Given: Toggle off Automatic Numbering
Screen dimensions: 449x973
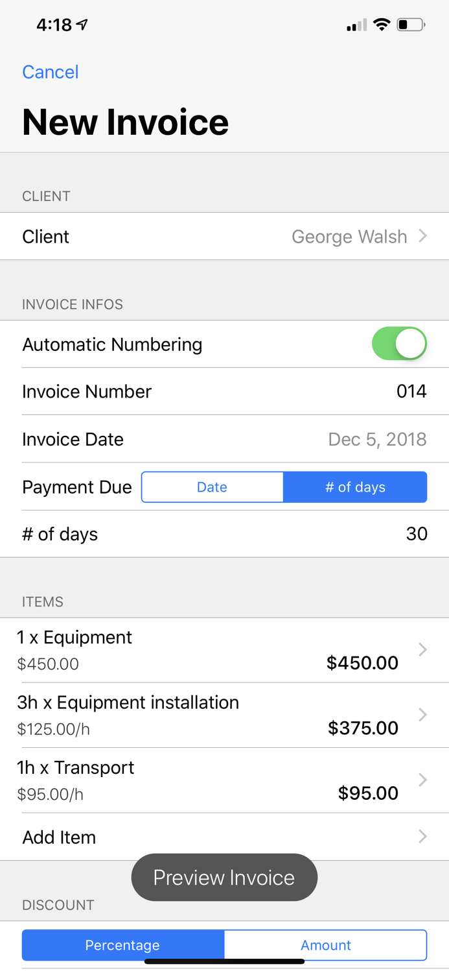Looking at the screenshot, I should tap(400, 344).
